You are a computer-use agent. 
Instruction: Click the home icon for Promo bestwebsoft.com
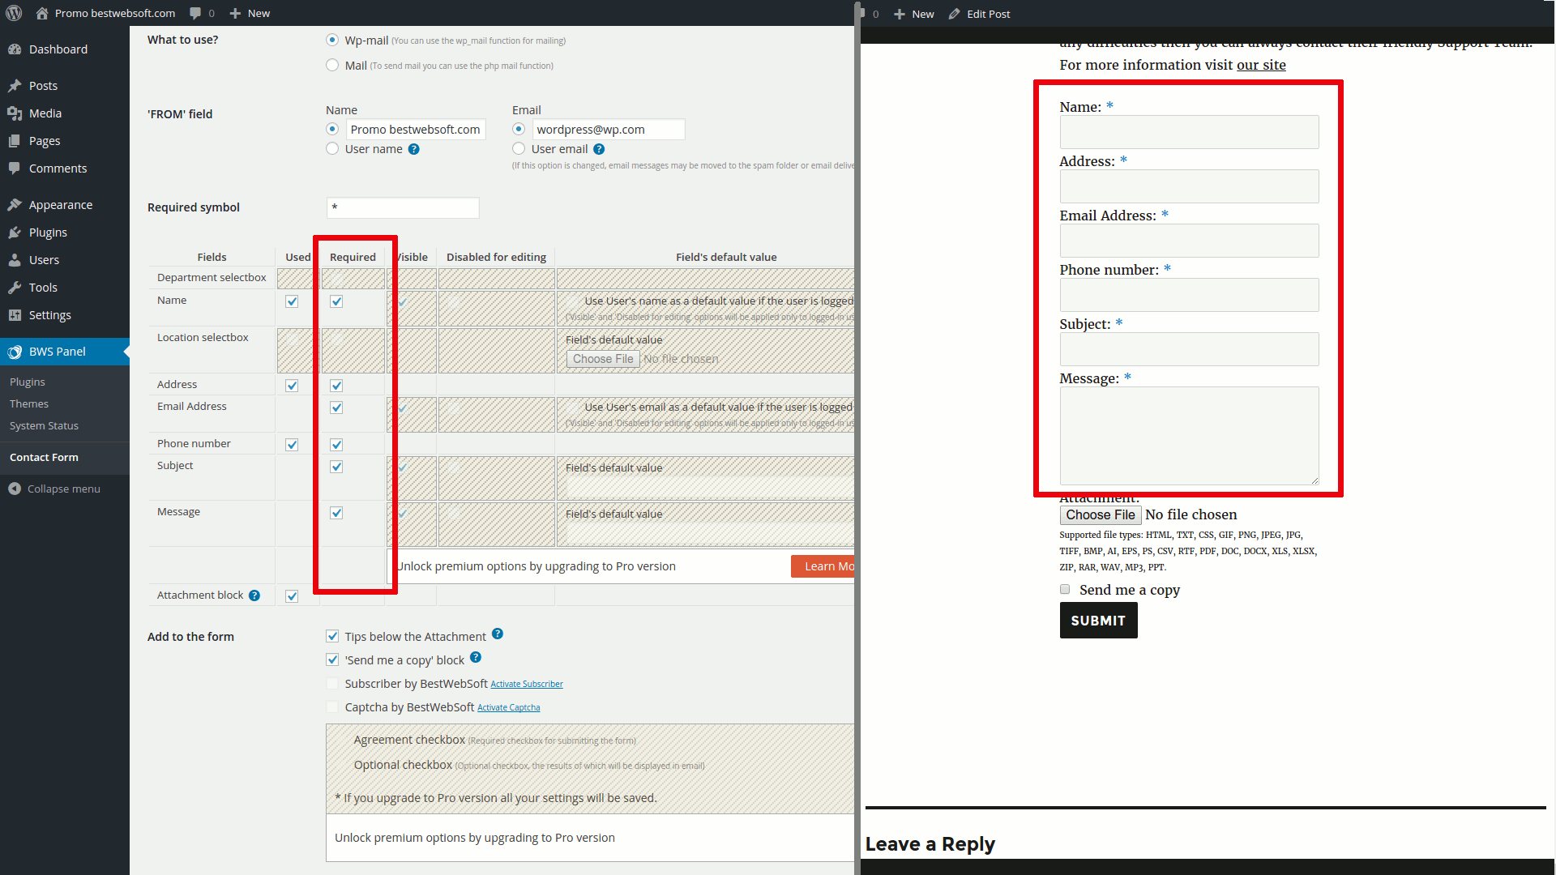click(x=42, y=13)
